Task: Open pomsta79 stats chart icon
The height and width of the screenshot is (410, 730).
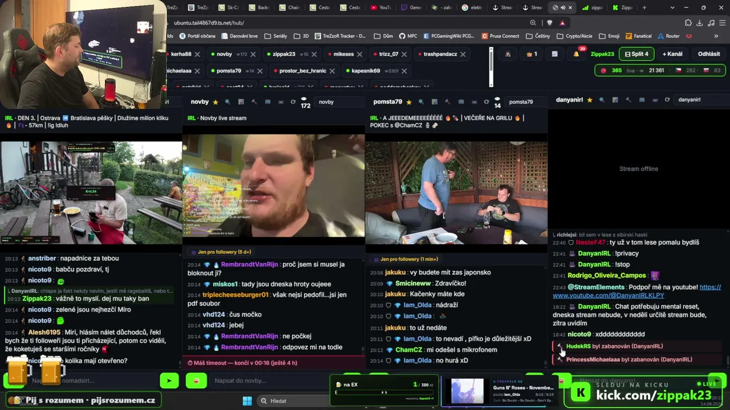Action: click(x=434, y=102)
